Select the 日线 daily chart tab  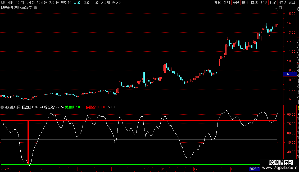(77, 2)
